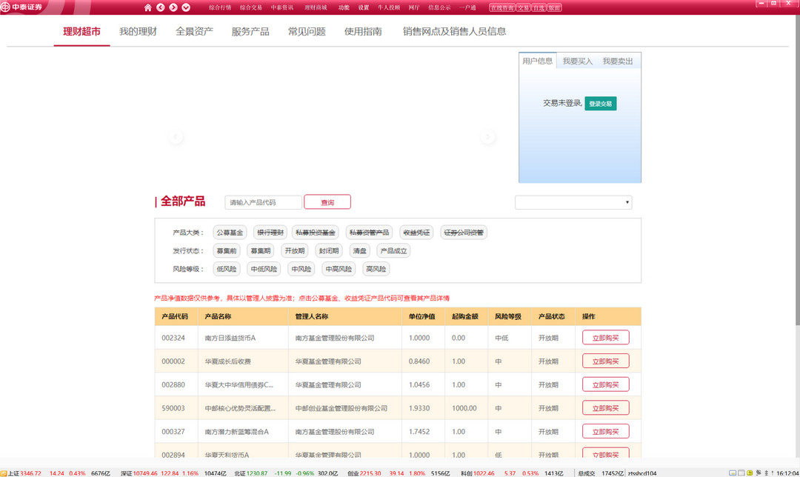Switch to the 我的理财 tab
Viewport: 800px width, 477px height.
(x=138, y=32)
